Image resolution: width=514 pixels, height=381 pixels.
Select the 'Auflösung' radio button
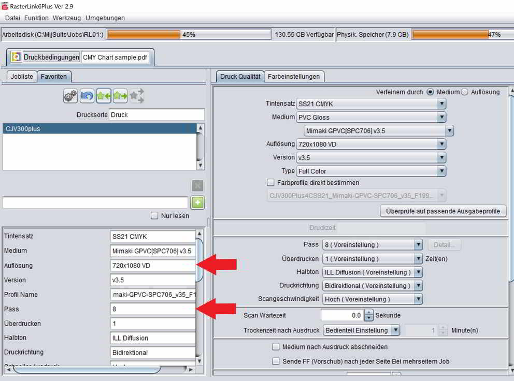pos(464,92)
